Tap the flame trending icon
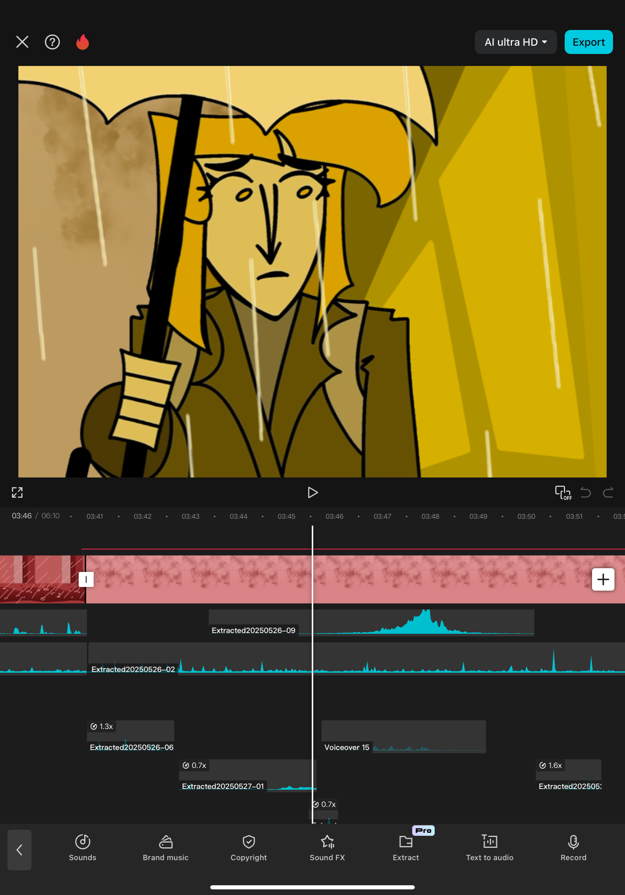Image resolution: width=625 pixels, height=895 pixels. 82,42
